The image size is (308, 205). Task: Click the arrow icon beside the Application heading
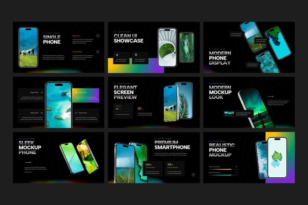click(x=98, y=36)
